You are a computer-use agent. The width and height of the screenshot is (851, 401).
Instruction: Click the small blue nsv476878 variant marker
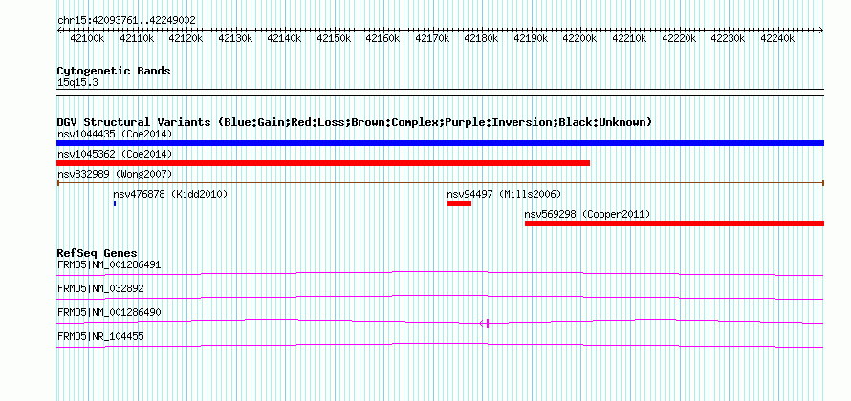pyautogui.click(x=115, y=203)
